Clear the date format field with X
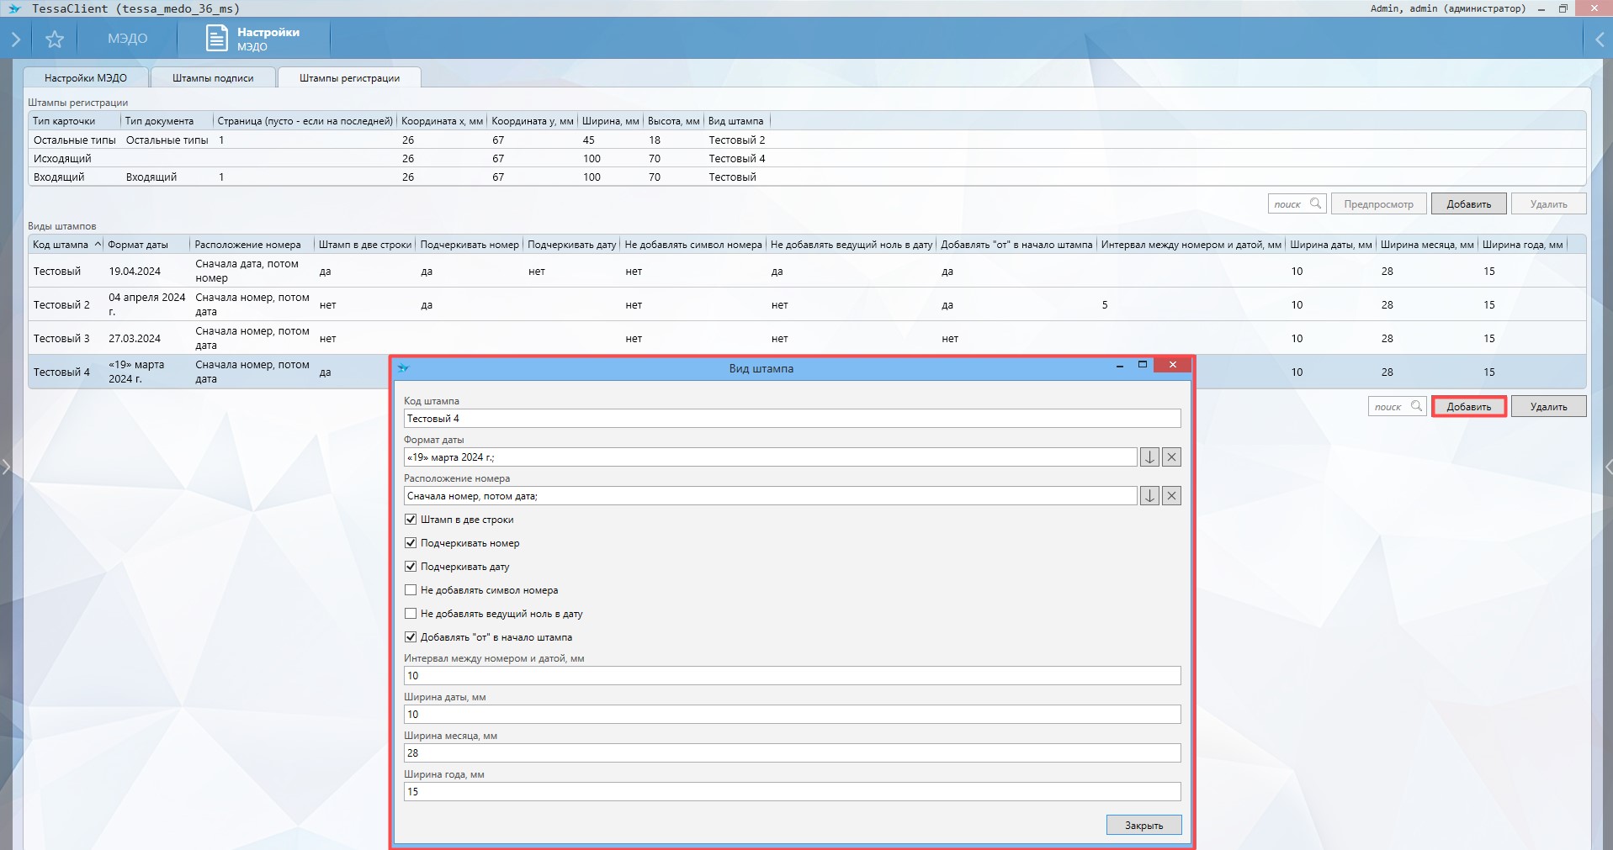Screen dimensions: 1613x850 pyautogui.click(x=1171, y=457)
